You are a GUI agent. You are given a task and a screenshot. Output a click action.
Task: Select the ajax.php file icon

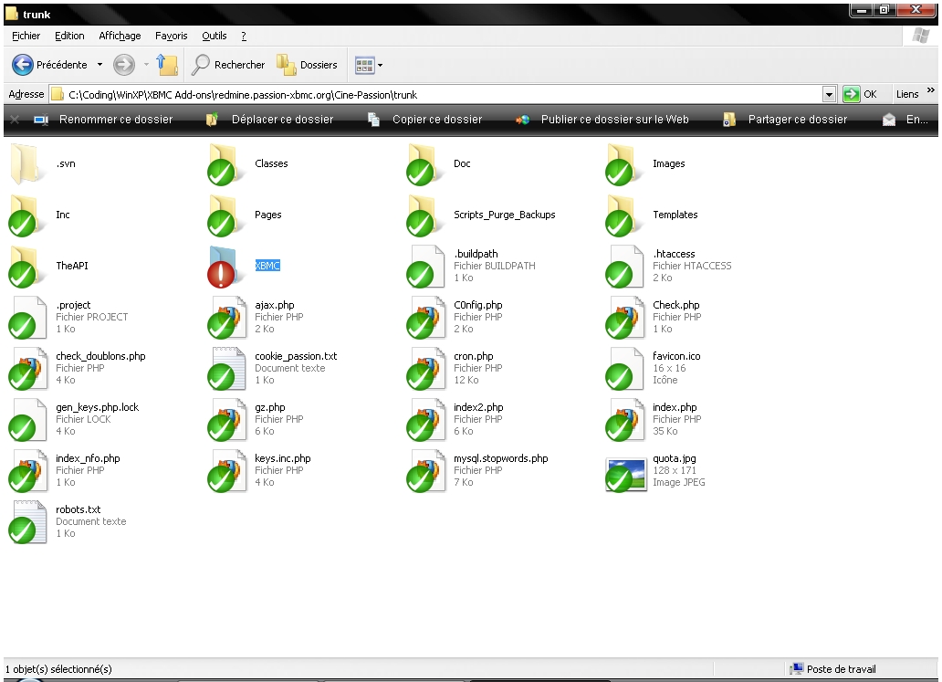point(226,317)
